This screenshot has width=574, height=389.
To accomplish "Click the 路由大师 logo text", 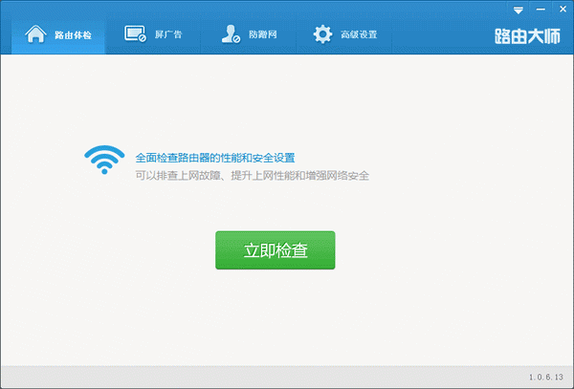I will point(527,36).
